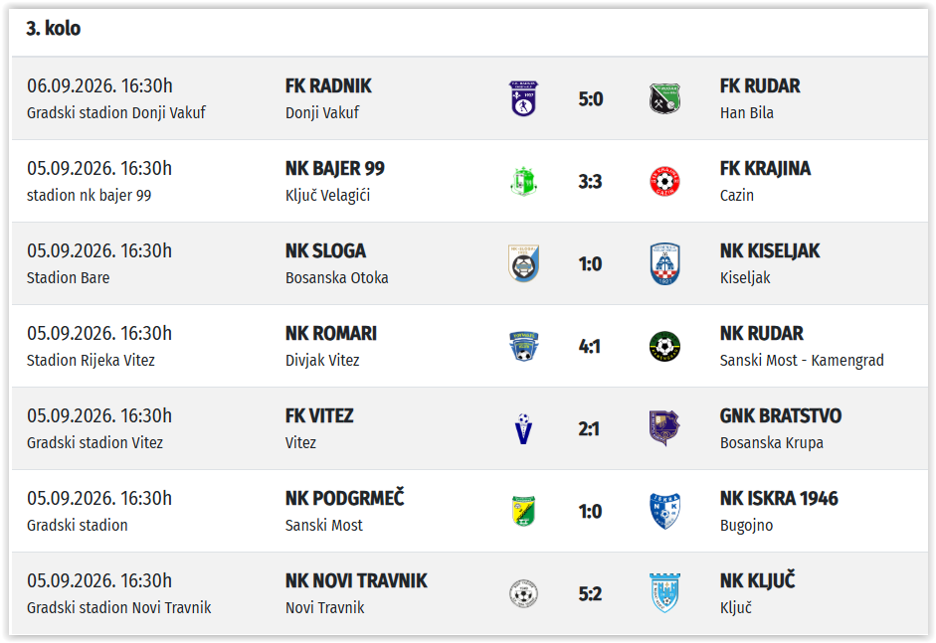The height and width of the screenshot is (643, 936).
Task: Click the FK Vitez V-shaped logo
Action: pyautogui.click(x=523, y=429)
